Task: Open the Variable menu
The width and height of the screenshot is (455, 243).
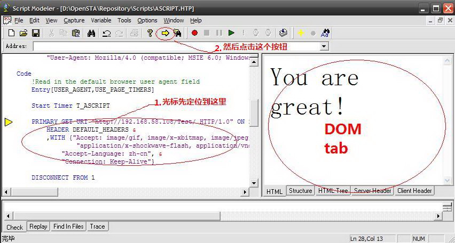Action: click(x=101, y=21)
